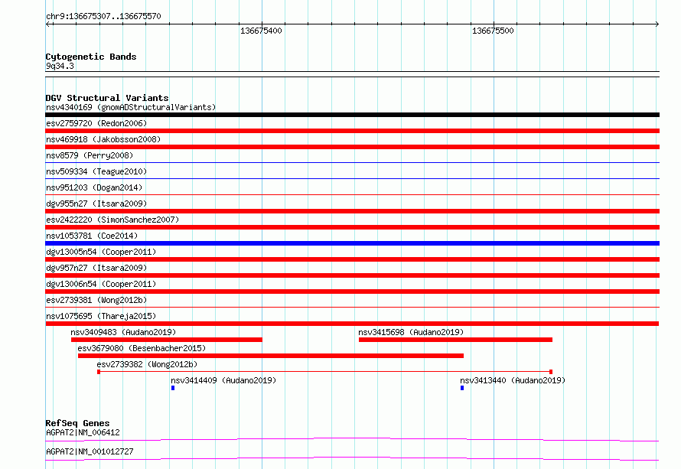
Task: Click the red bar under dgv13005n54 (Cooper2011)
Action: tap(352, 259)
